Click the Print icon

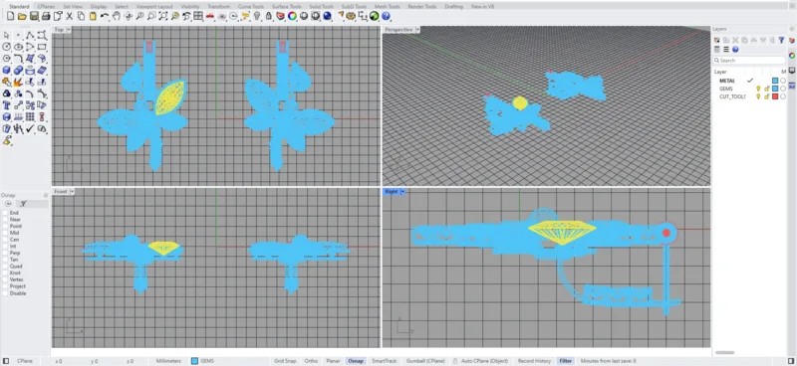coord(46,16)
